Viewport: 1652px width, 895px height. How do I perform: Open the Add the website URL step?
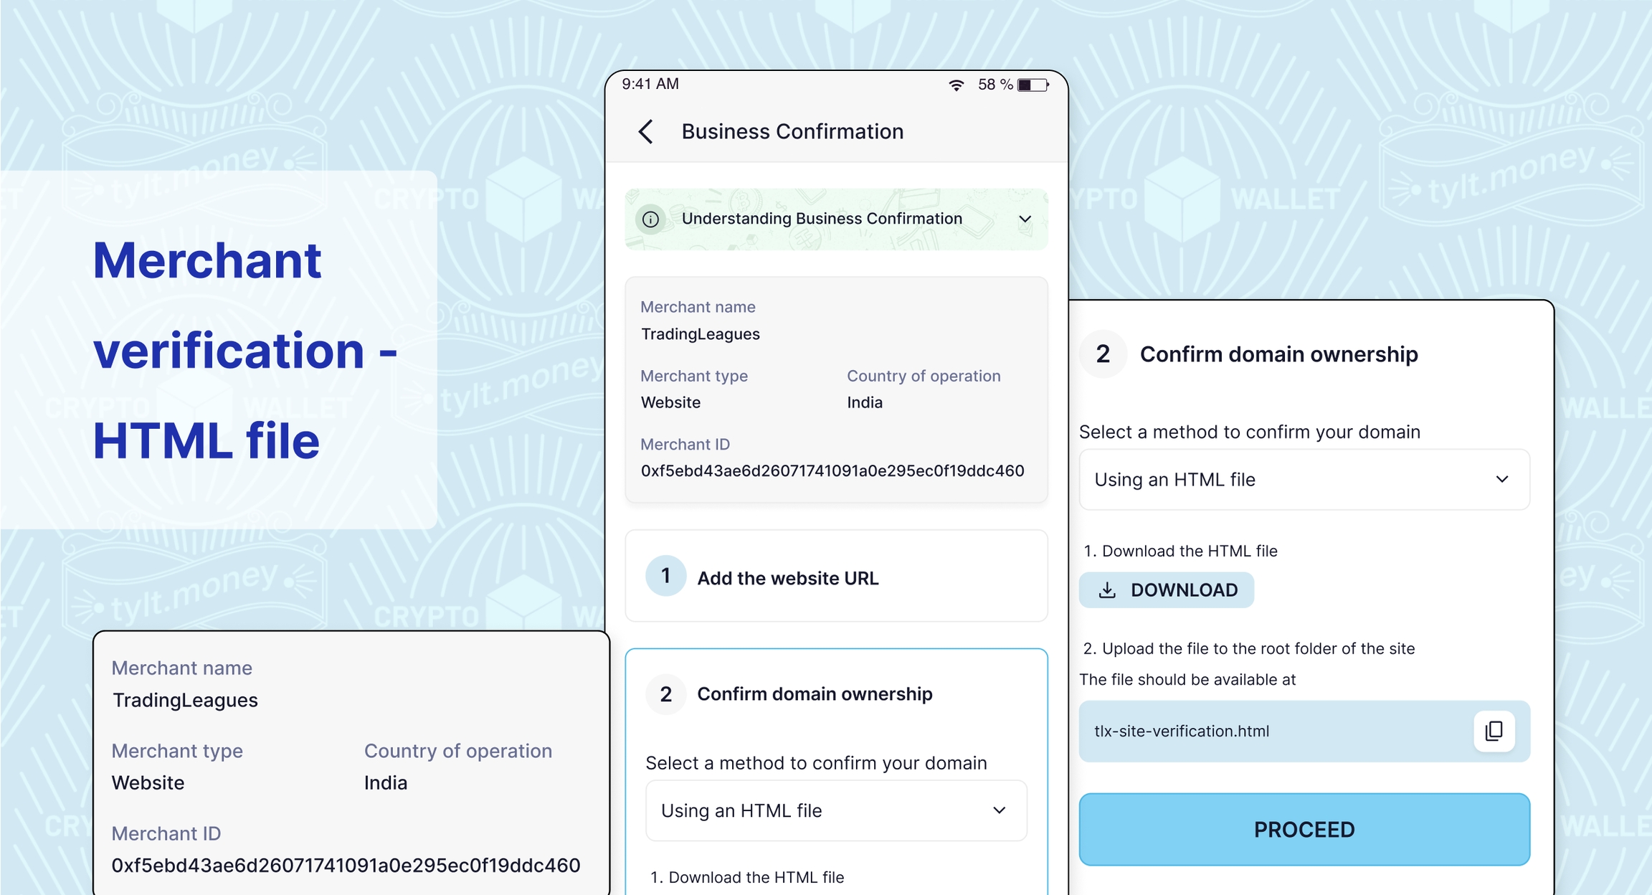(x=788, y=578)
